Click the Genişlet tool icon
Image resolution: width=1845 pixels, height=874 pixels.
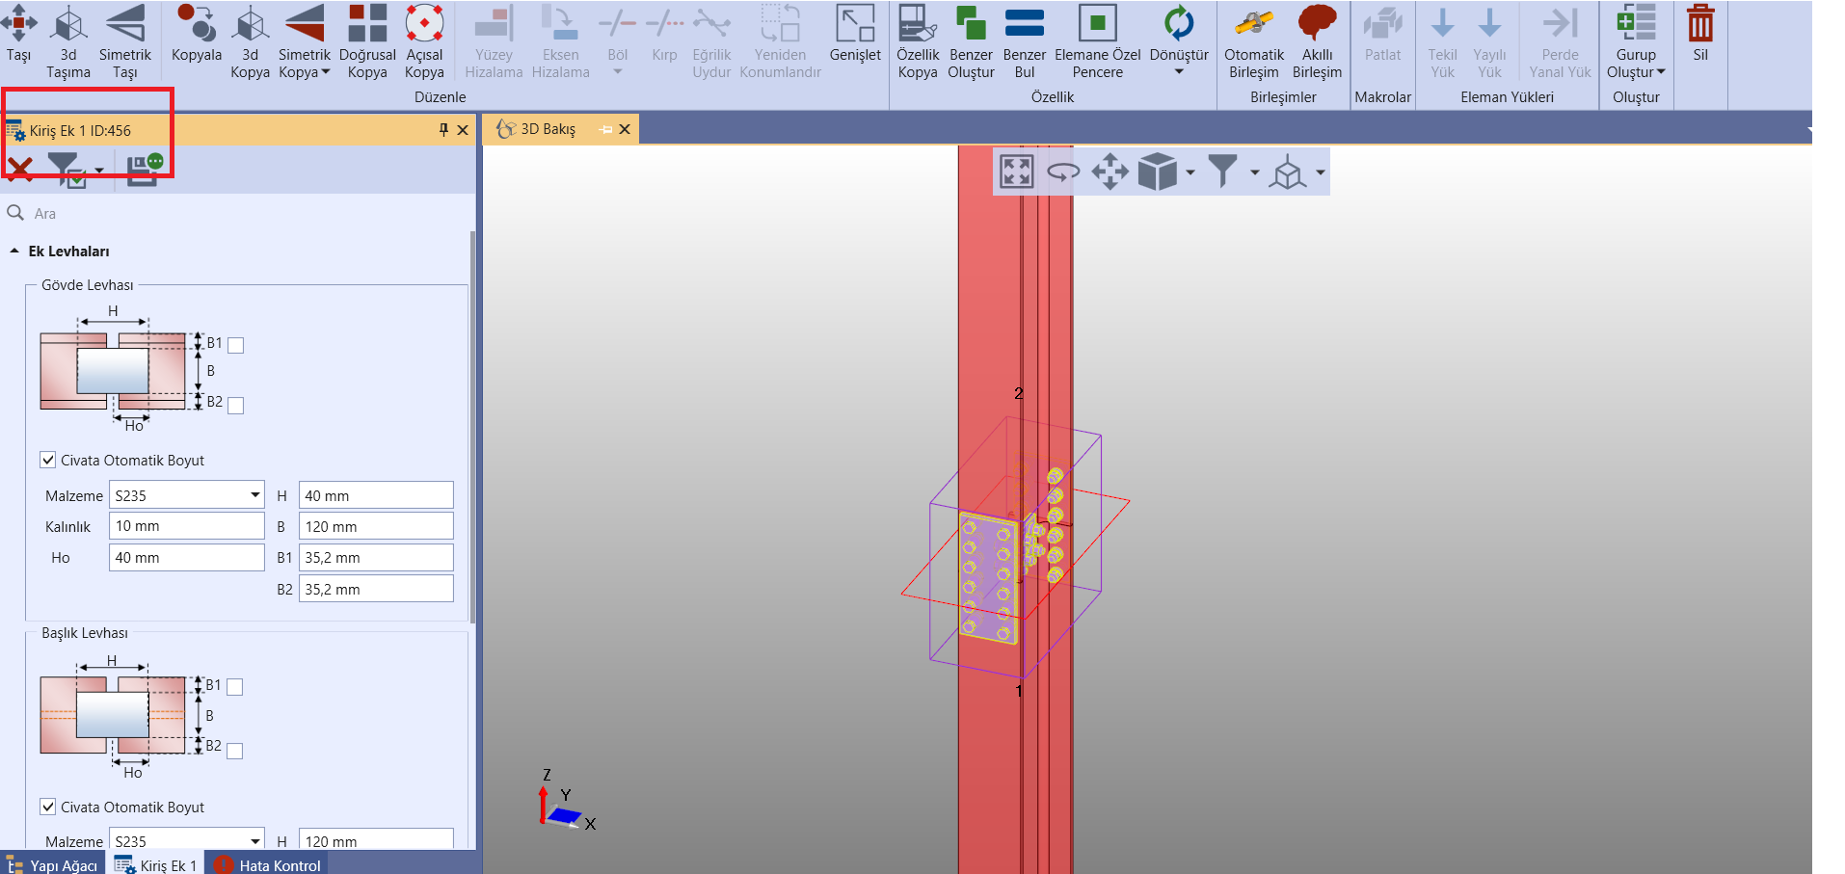[855, 24]
